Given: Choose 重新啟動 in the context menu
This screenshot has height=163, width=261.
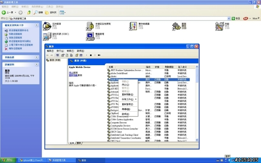Looking at the screenshot, I should (x=128, y=95).
